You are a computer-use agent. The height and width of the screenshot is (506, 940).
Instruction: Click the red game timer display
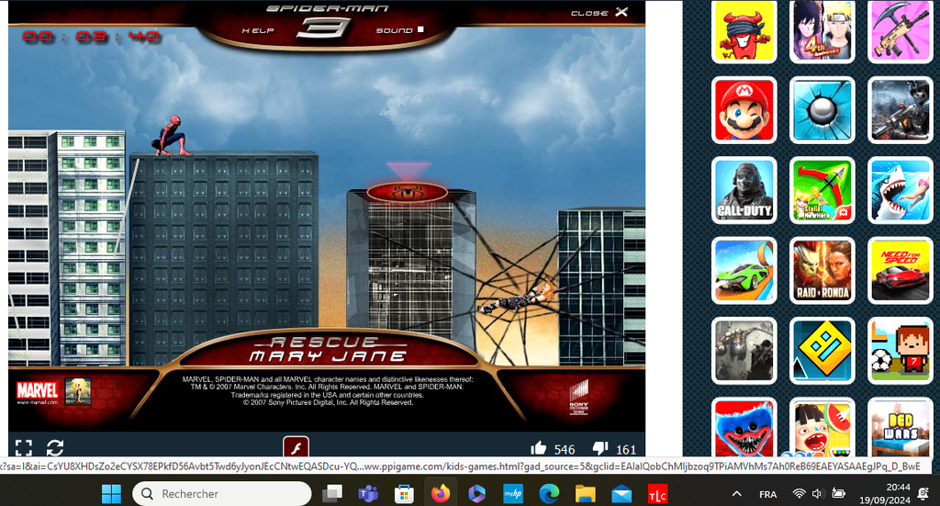pyautogui.click(x=91, y=37)
